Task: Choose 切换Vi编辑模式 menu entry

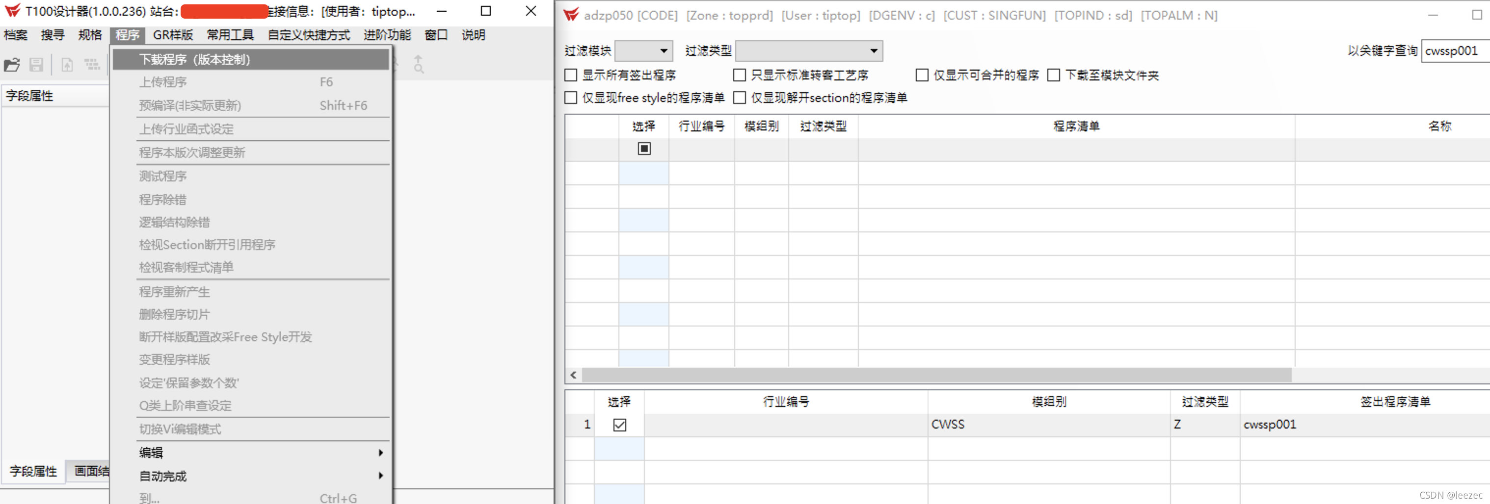Action: click(250, 429)
